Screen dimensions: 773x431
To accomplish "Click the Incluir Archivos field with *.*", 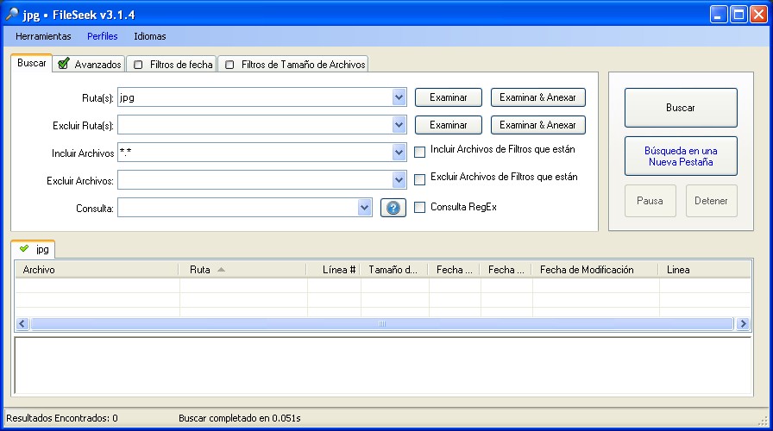I will click(x=255, y=153).
